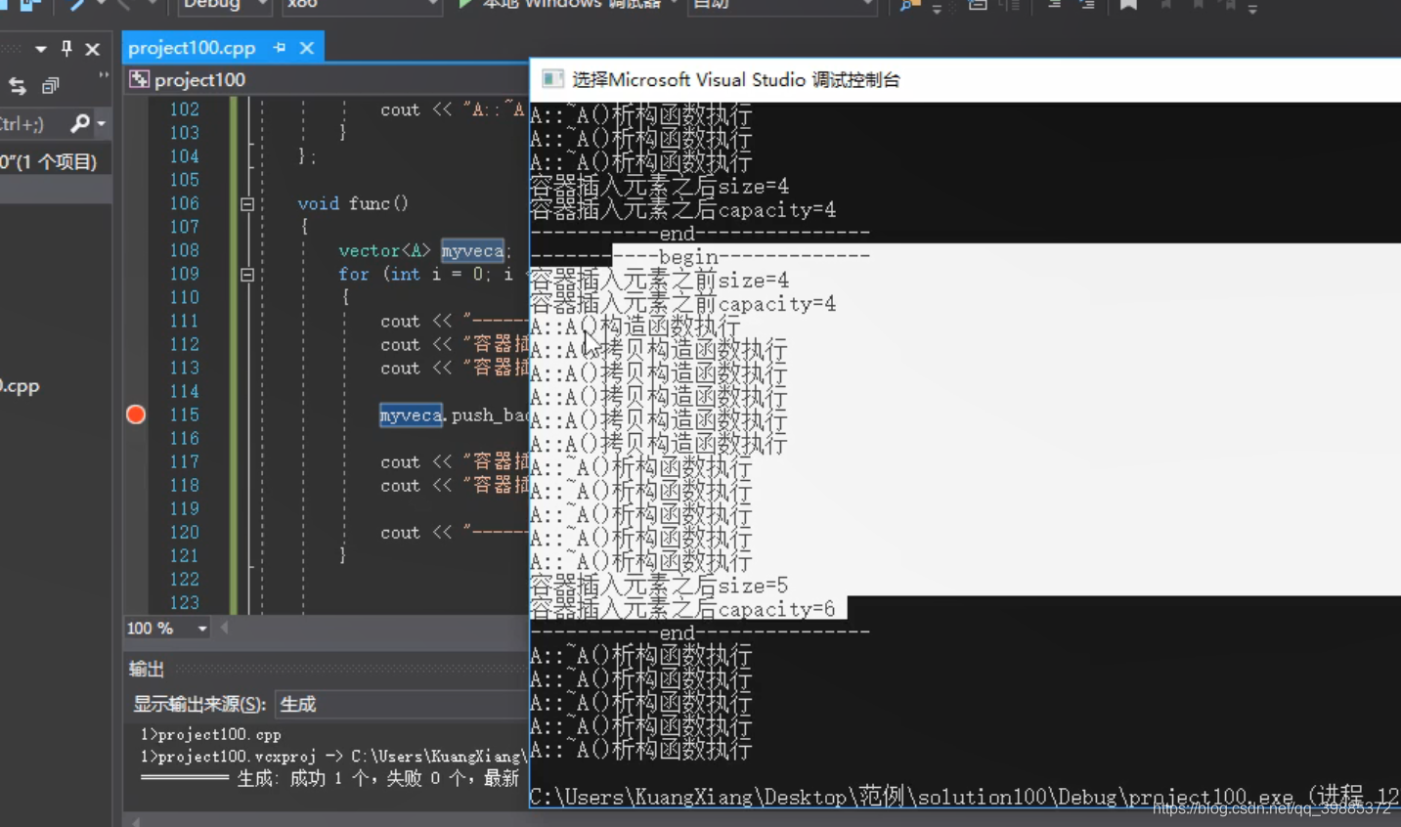Image resolution: width=1401 pixels, height=827 pixels.
Task: Click the console line 容器插入元素之后capacity=4
Action: point(682,209)
